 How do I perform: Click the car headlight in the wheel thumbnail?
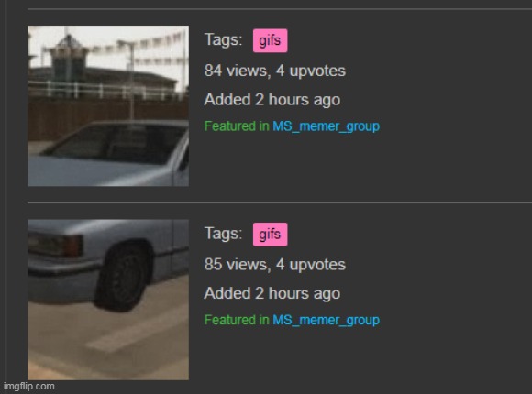tap(55, 245)
